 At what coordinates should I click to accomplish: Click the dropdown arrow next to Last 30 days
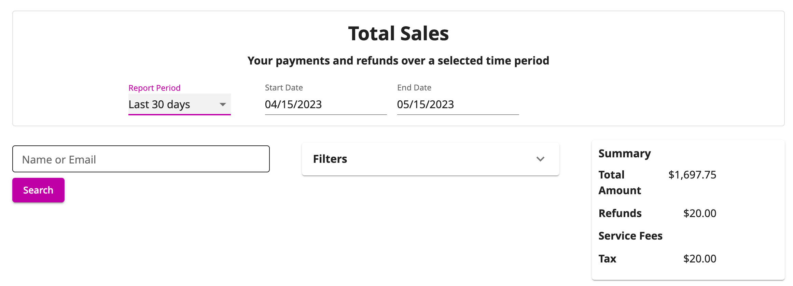click(x=223, y=104)
